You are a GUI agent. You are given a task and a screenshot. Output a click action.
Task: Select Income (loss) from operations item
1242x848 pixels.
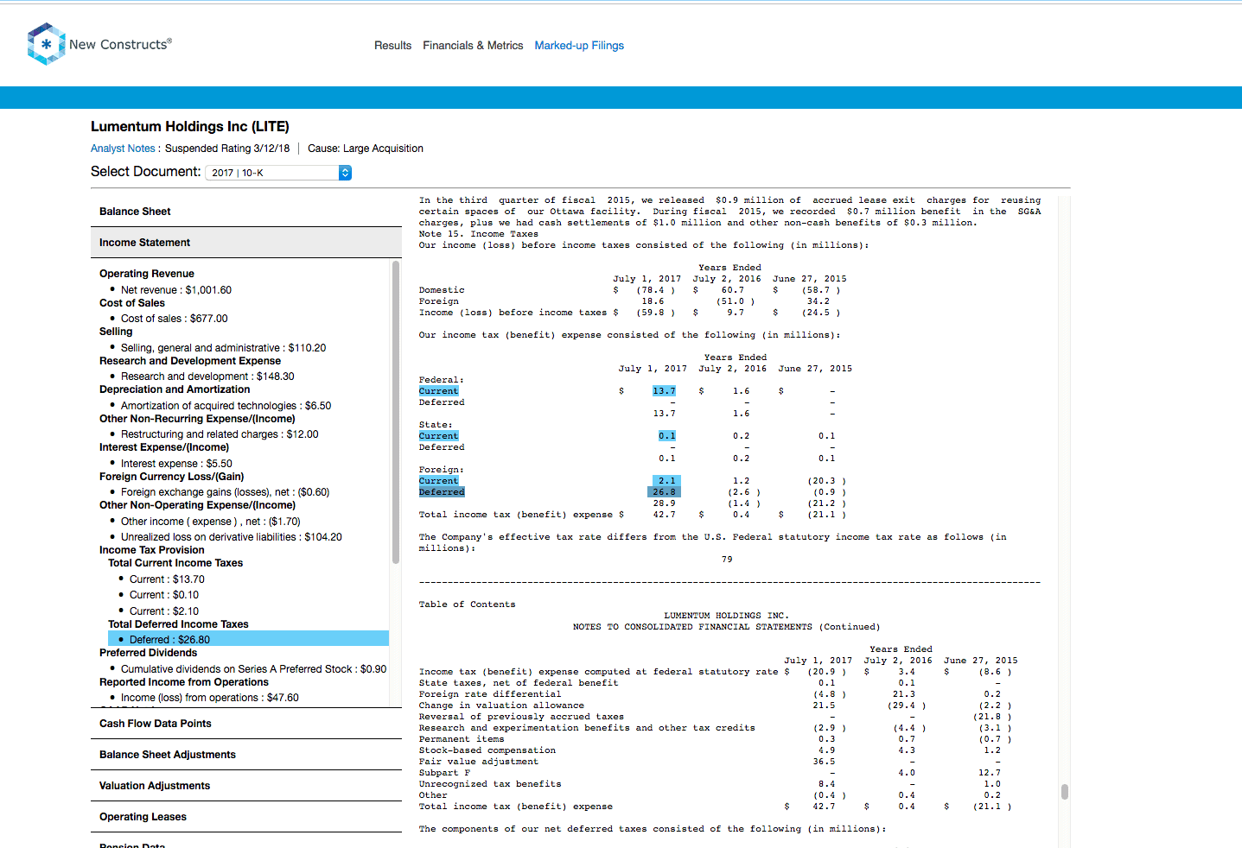[x=210, y=698]
